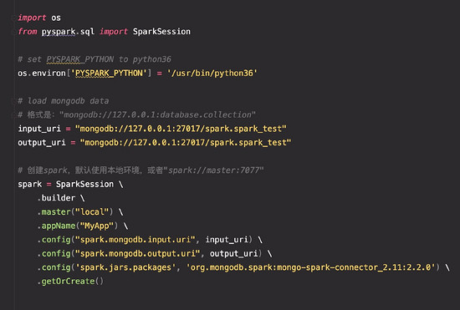The width and height of the screenshot is (460, 310).
Task: Click the comment containing 'mongodb://127.0.0.1:database.collection'
Action: click(x=136, y=114)
